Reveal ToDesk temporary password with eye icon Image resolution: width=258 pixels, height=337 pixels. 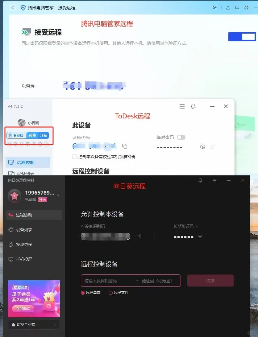point(202,146)
